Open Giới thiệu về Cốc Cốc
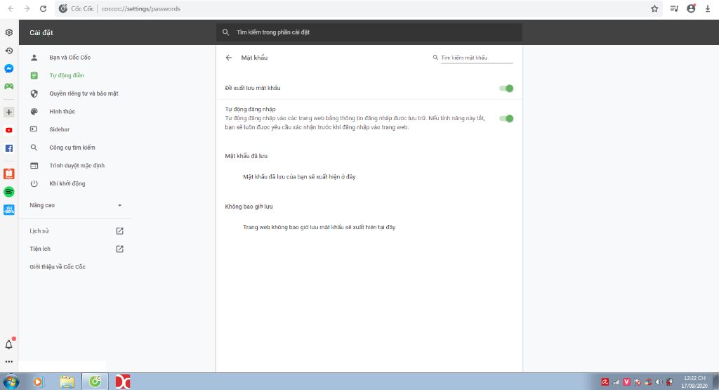Viewport: 719px width, 390px height. click(58, 266)
